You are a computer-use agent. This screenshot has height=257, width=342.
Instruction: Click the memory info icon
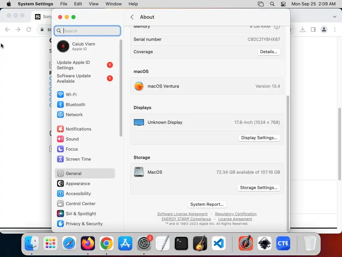click(277, 27)
